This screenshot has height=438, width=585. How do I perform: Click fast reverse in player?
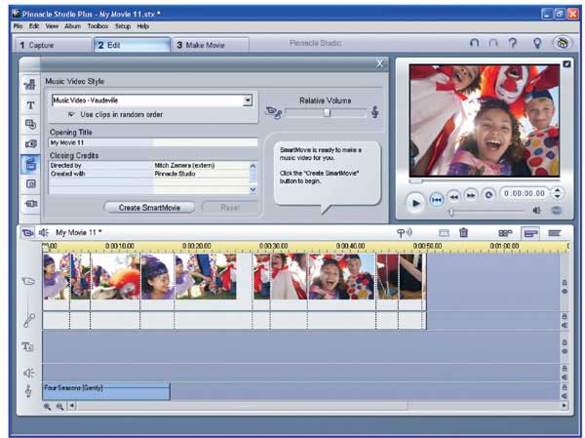point(454,196)
